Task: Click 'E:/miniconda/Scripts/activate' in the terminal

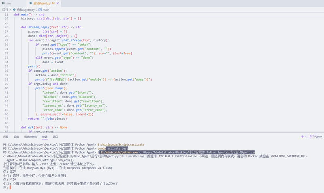Action: (x=121, y=144)
